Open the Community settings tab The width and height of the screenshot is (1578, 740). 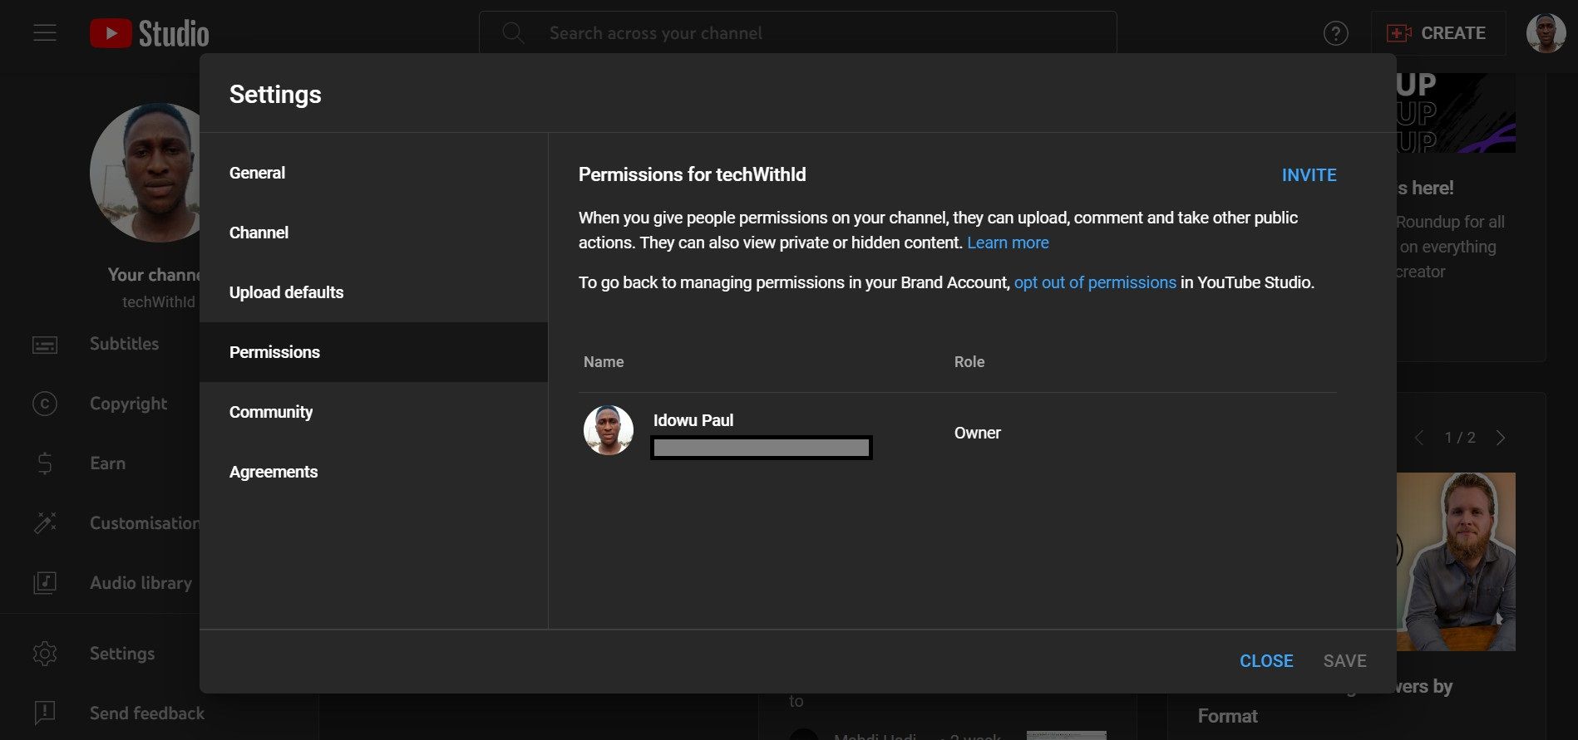(x=271, y=412)
